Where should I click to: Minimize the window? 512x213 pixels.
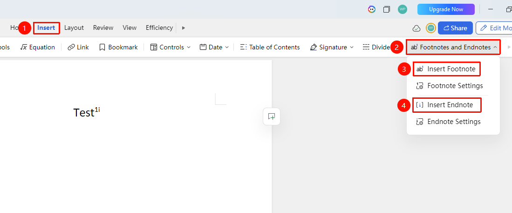(x=491, y=9)
